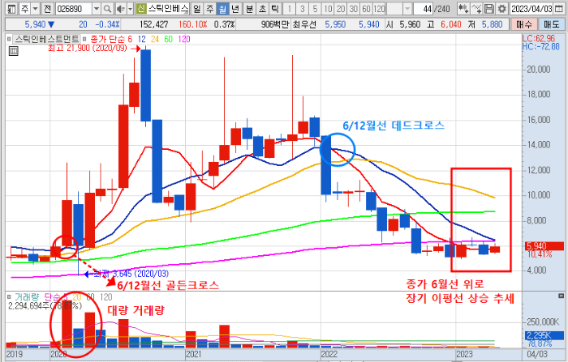Click the 매도 sell button

(x=551, y=24)
